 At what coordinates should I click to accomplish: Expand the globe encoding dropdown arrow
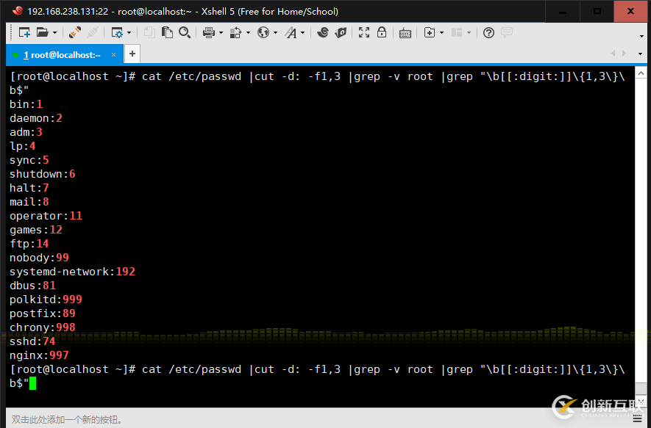coord(275,33)
